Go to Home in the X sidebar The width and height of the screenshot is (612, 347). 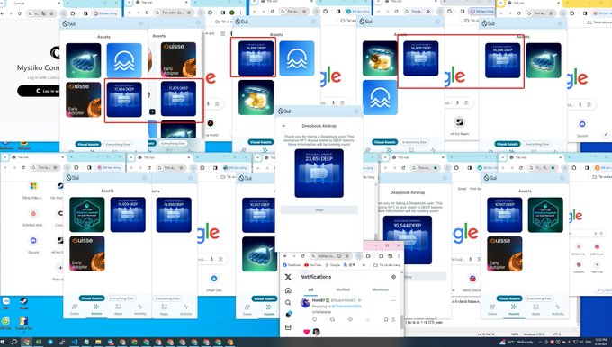(288, 290)
